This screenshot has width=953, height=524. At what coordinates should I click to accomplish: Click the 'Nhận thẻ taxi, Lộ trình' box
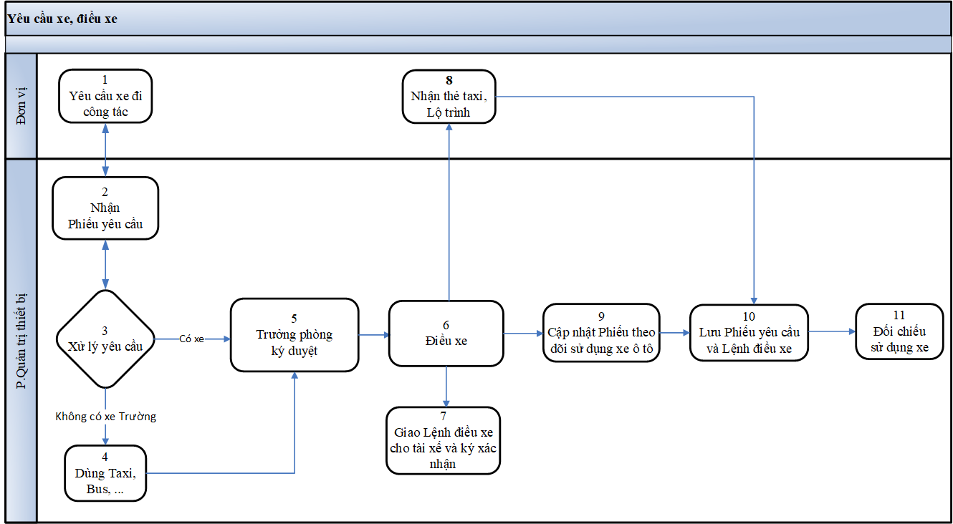pyautogui.click(x=449, y=96)
